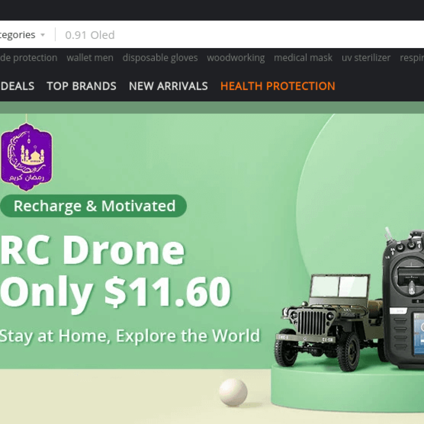Viewport: 424px width, 424px height.
Task: Open the woodworking search suggestion
Action: (236, 58)
